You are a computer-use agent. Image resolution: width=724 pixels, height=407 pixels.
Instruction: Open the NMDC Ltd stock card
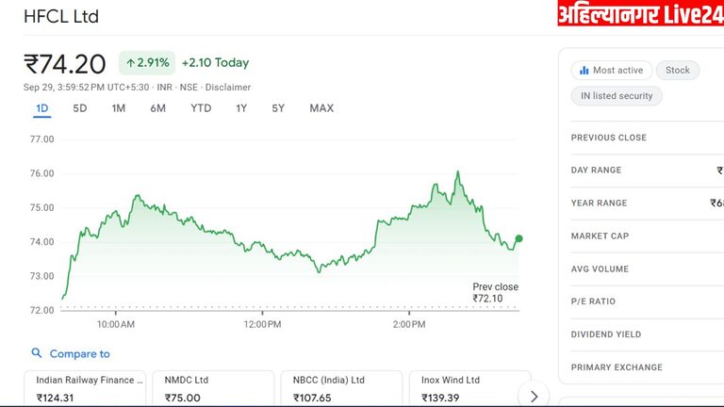213,388
